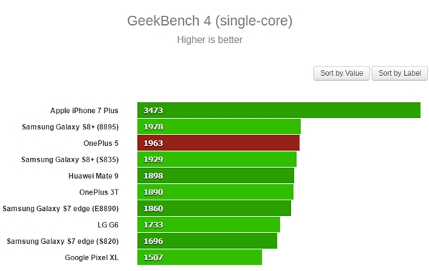
Task: Click the Sort by Label button
Action: (x=400, y=73)
